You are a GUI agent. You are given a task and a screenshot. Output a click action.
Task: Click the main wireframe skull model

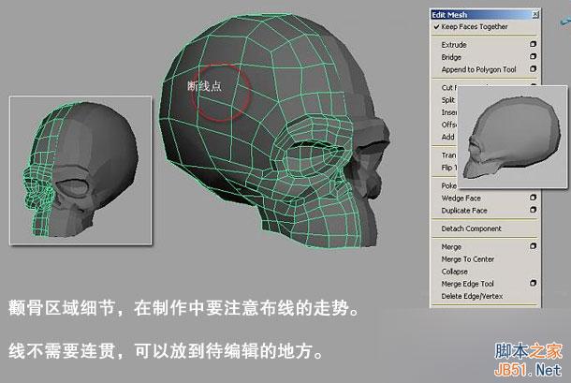273,133
